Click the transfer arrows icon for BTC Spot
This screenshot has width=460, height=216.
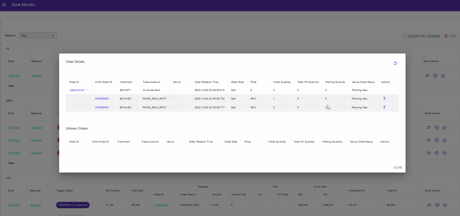(429, 140)
